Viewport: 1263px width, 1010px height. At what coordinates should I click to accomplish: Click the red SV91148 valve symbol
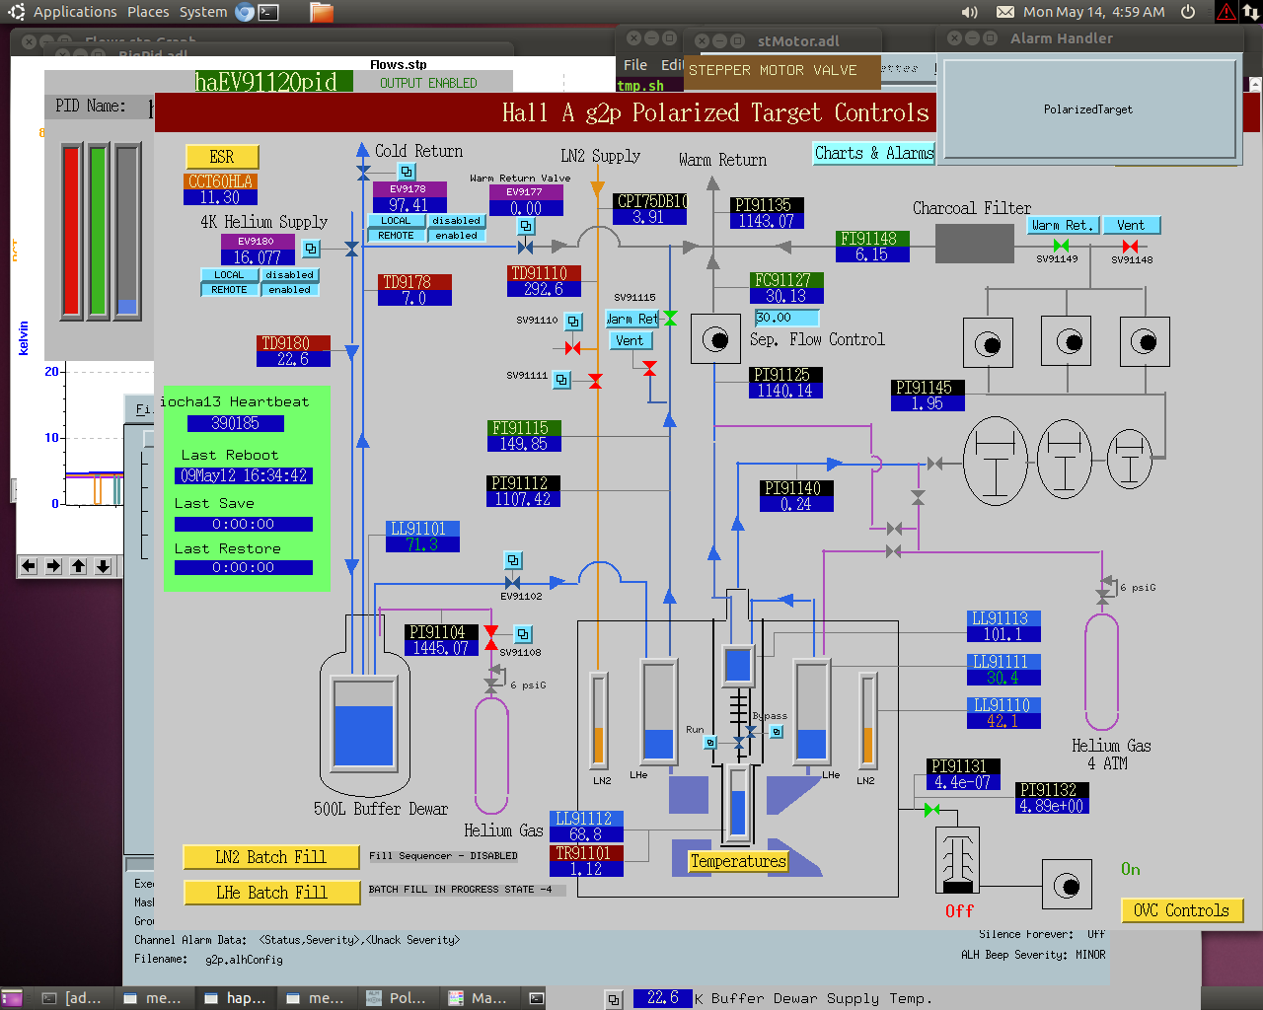1130,246
